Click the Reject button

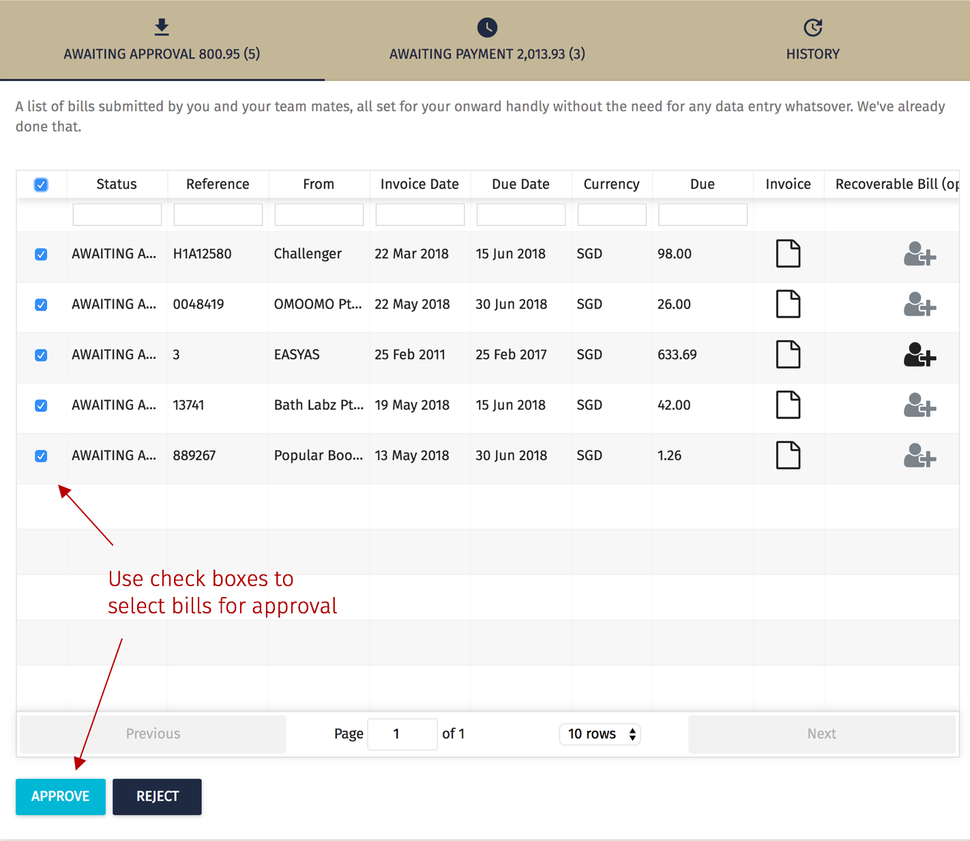(x=157, y=796)
